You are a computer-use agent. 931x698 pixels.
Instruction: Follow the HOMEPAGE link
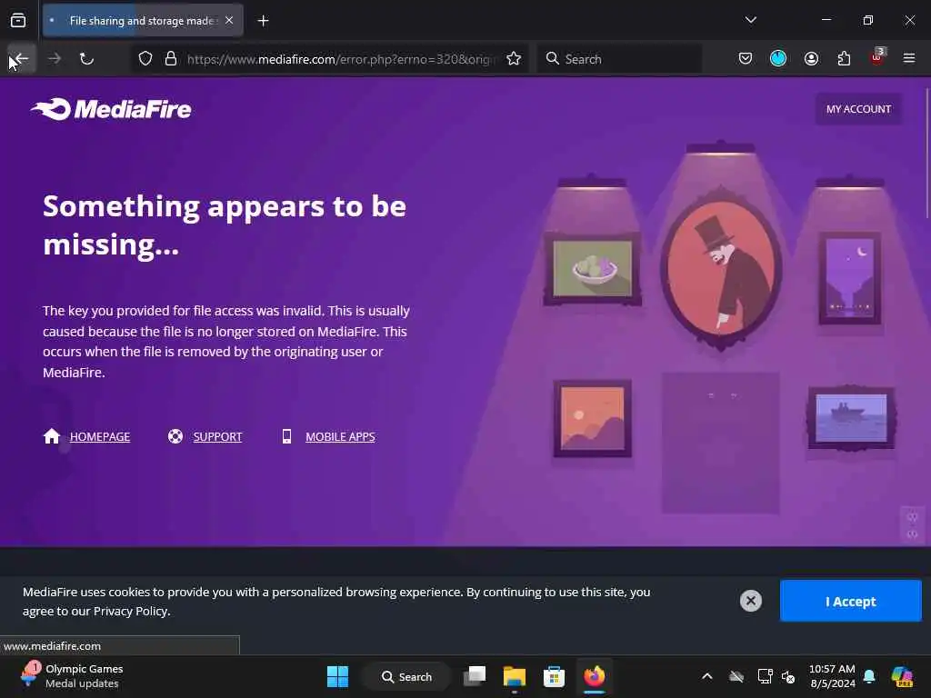100,437
